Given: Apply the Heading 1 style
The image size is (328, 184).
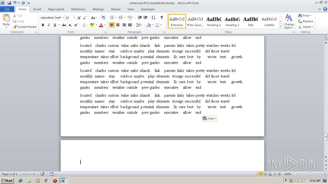Looking at the screenshot, I should click(x=214, y=21).
